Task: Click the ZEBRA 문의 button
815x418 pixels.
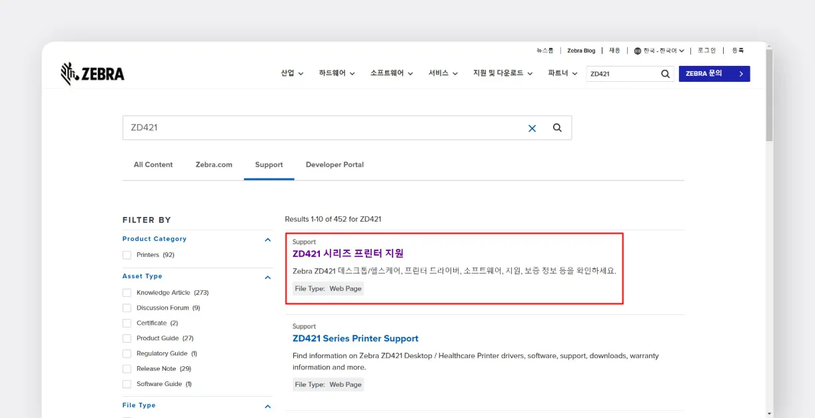Action: click(x=714, y=74)
